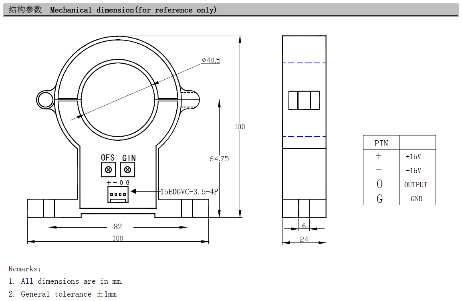Image resolution: width=462 pixels, height=301 pixels.
Task: Click the 6 dimension value in the side view
Action: (304, 226)
